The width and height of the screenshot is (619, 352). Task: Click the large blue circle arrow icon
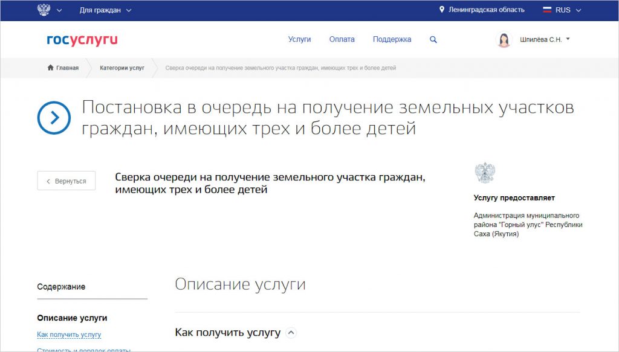[x=54, y=118]
